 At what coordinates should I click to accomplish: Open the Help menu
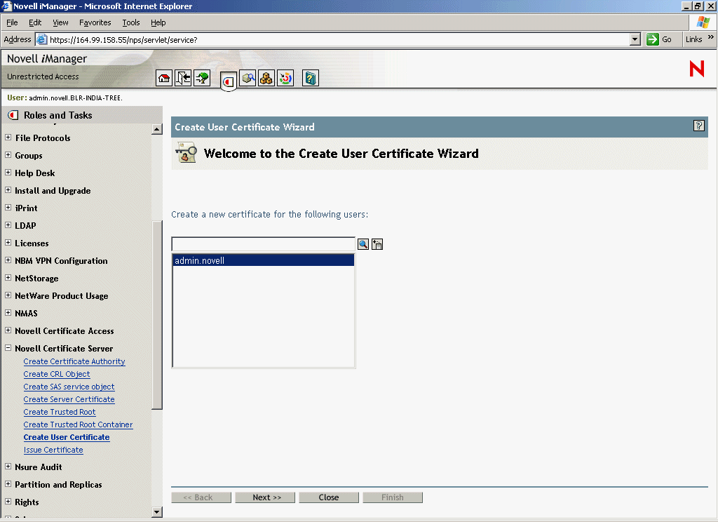[x=158, y=22]
